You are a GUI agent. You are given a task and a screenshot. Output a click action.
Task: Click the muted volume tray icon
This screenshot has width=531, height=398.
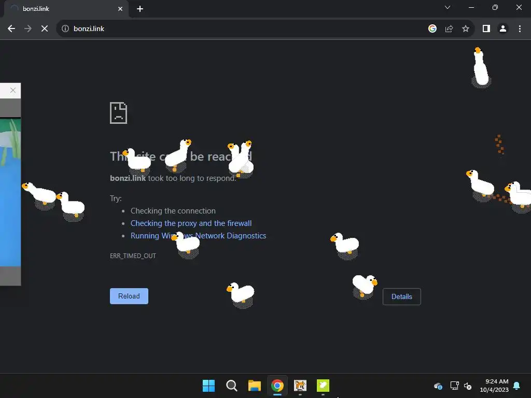click(468, 386)
